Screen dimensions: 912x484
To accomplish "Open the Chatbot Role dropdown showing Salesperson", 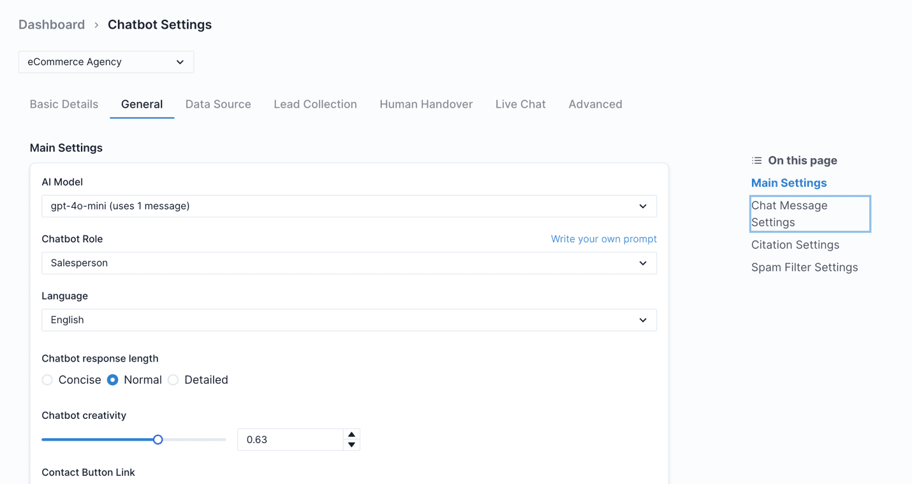I will 349,263.
